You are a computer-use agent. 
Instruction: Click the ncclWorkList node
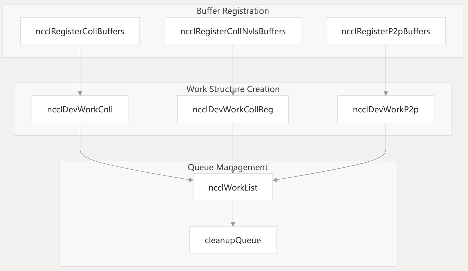pyautogui.click(x=233, y=187)
